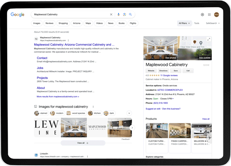
Task: Open the Contact sitelink
Action: tap(42, 58)
